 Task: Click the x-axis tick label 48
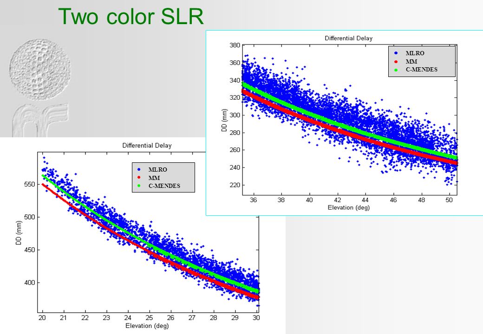click(421, 200)
